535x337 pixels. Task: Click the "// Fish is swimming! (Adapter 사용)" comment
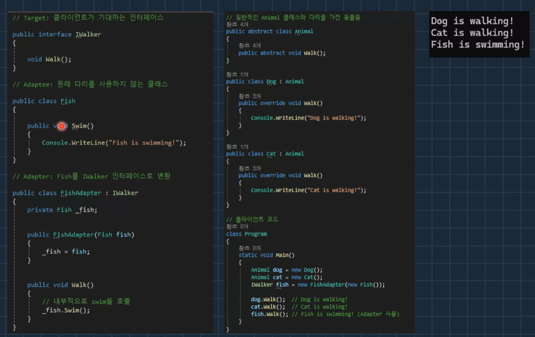(345, 314)
